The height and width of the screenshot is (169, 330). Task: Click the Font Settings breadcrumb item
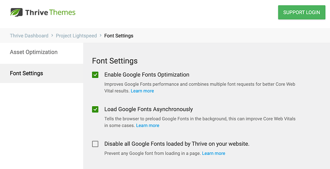[119, 36]
